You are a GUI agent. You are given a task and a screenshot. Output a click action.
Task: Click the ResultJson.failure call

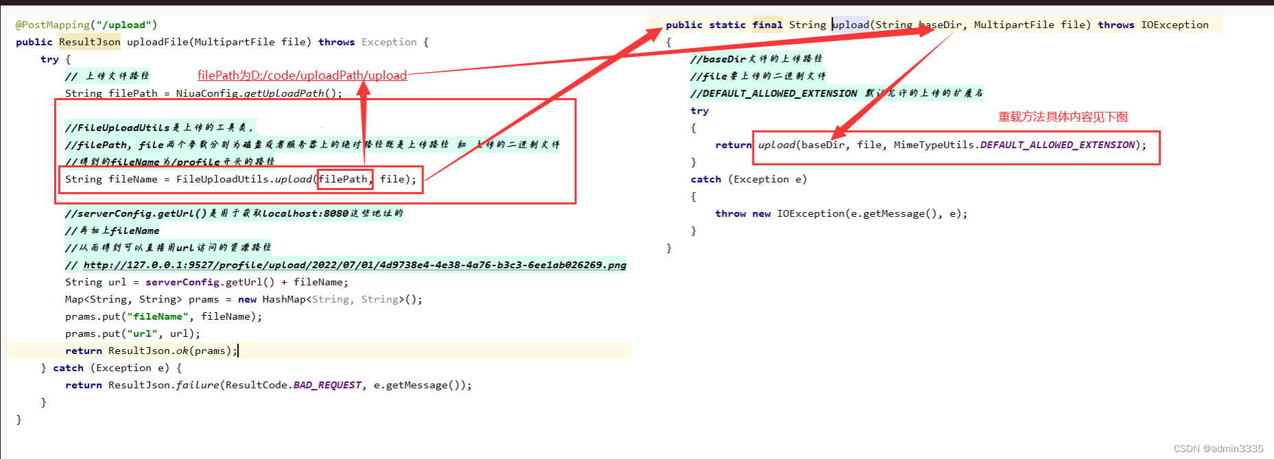(x=290, y=385)
